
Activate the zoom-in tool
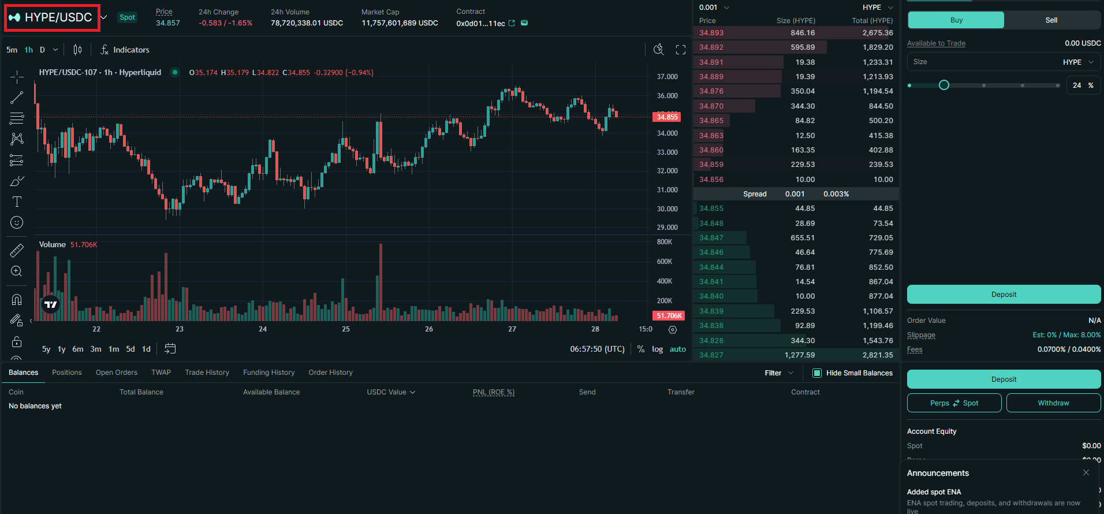click(x=17, y=271)
